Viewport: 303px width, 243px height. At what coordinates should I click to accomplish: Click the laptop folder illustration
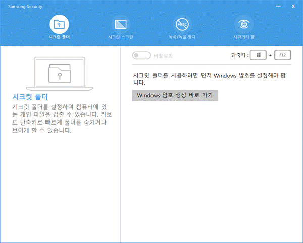tap(60, 74)
